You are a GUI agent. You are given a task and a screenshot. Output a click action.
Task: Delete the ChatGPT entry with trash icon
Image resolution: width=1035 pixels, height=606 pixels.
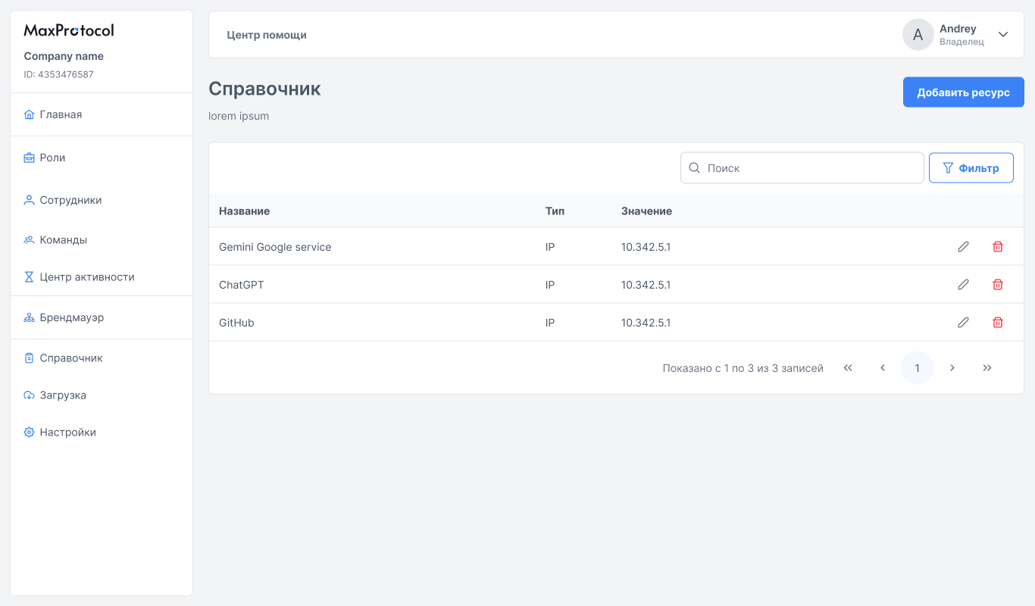998,284
